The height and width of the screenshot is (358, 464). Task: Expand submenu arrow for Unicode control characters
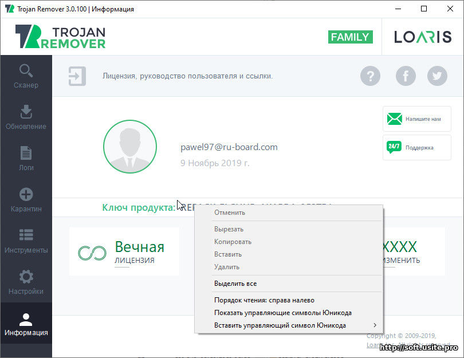point(375,325)
